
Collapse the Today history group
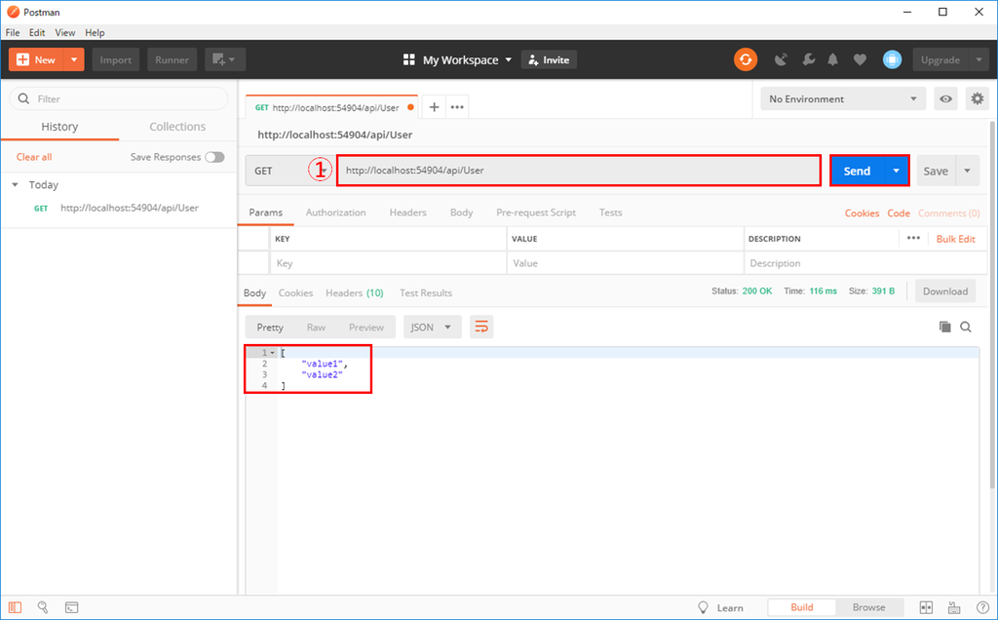tap(16, 184)
